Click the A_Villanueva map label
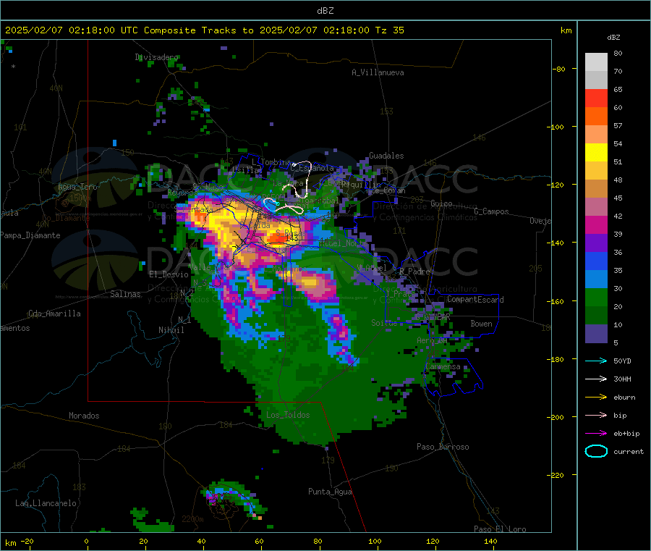The width and height of the screenshot is (651, 551). [378, 72]
